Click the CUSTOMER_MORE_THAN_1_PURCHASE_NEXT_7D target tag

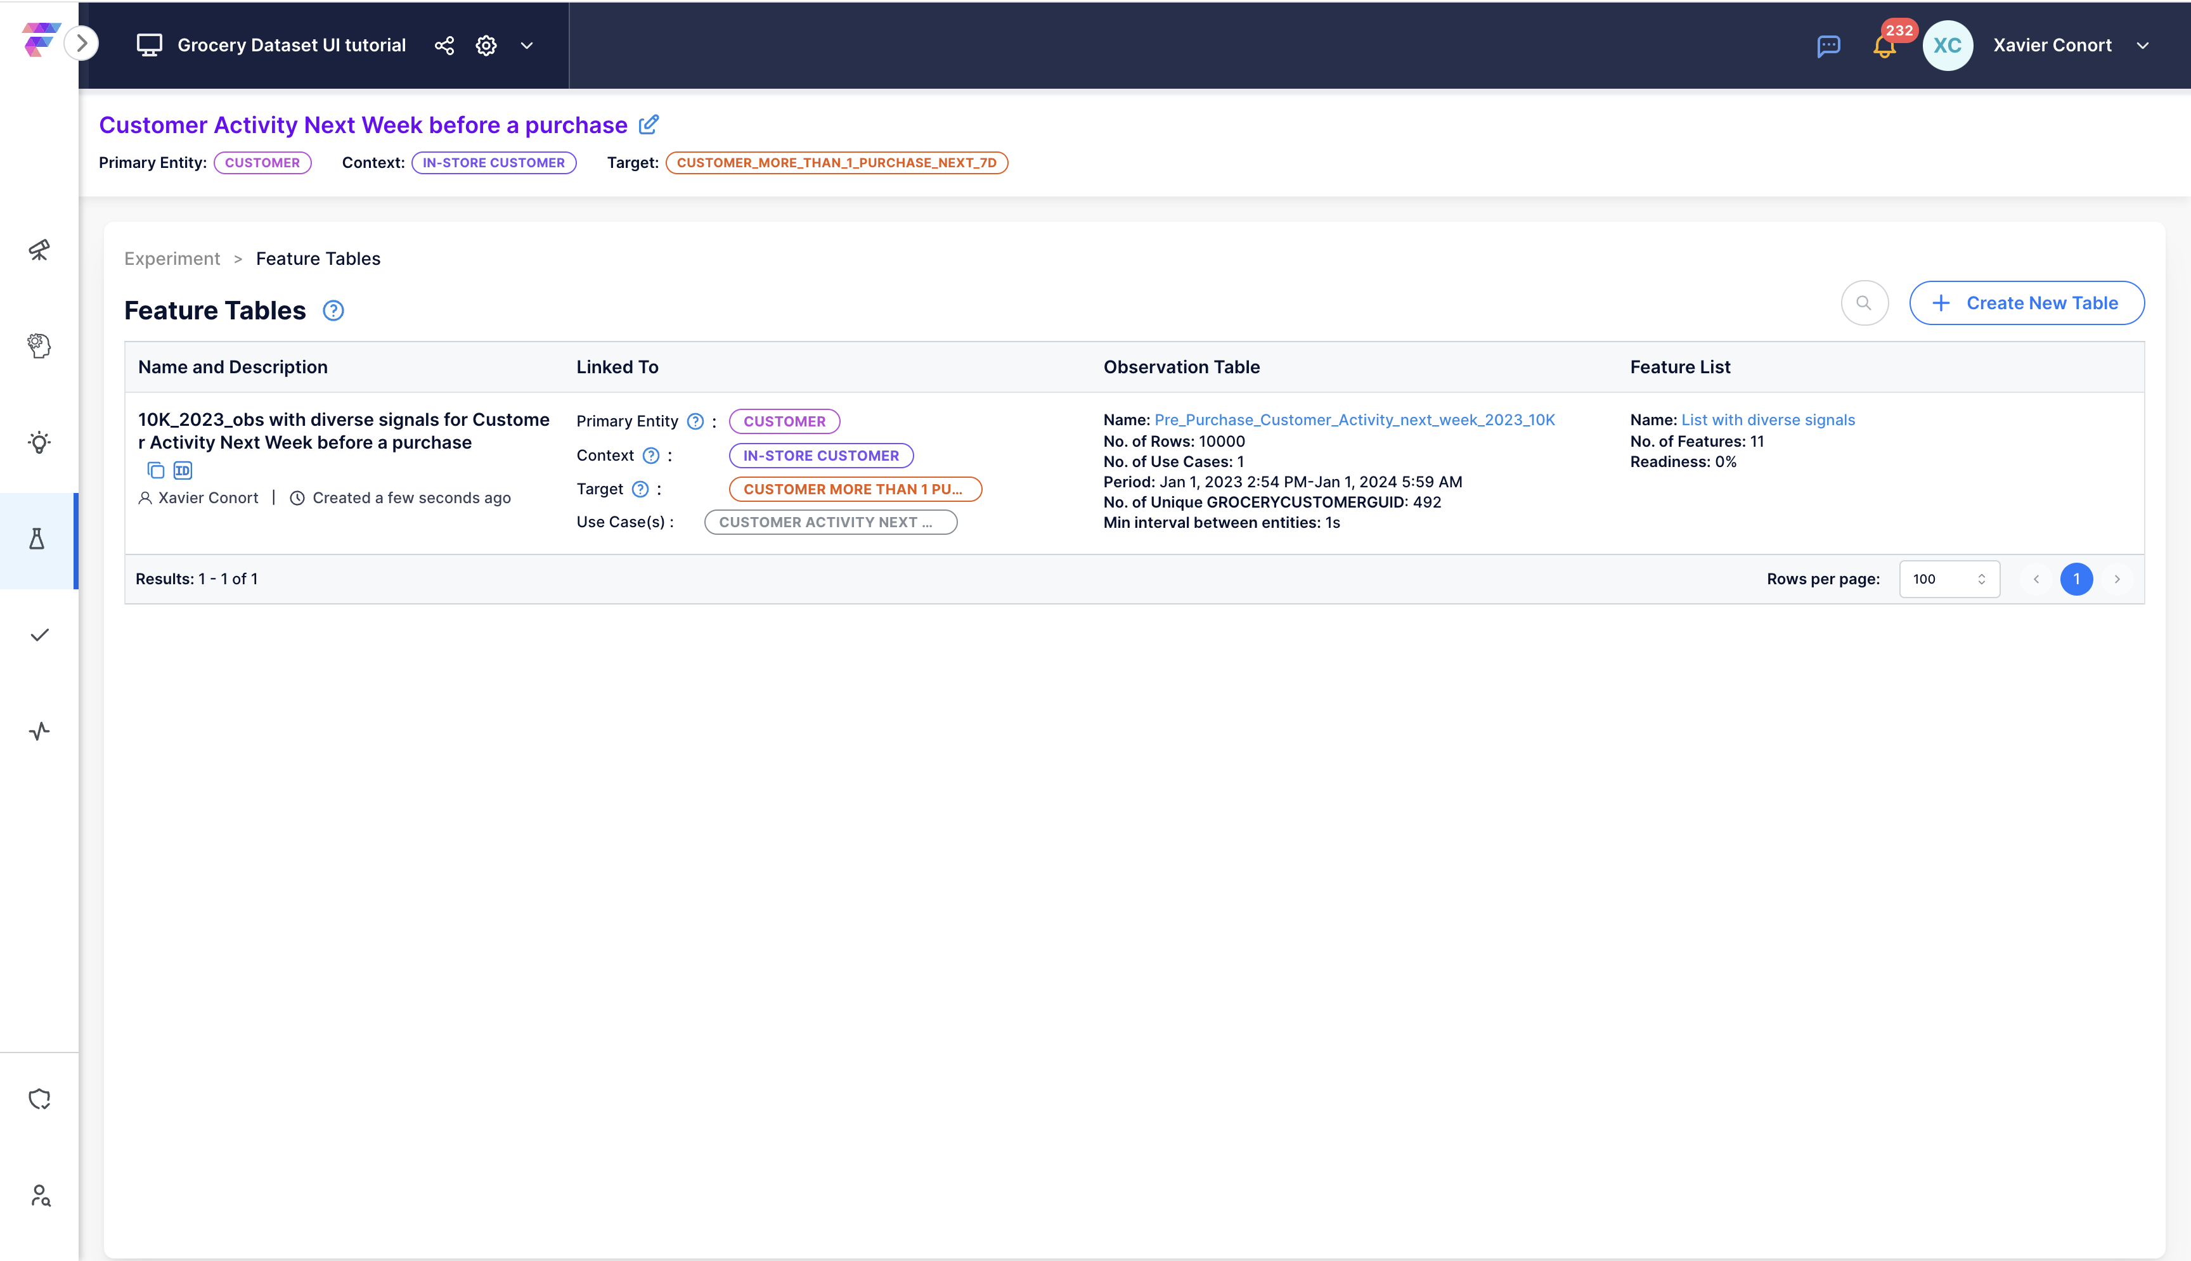click(837, 163)
